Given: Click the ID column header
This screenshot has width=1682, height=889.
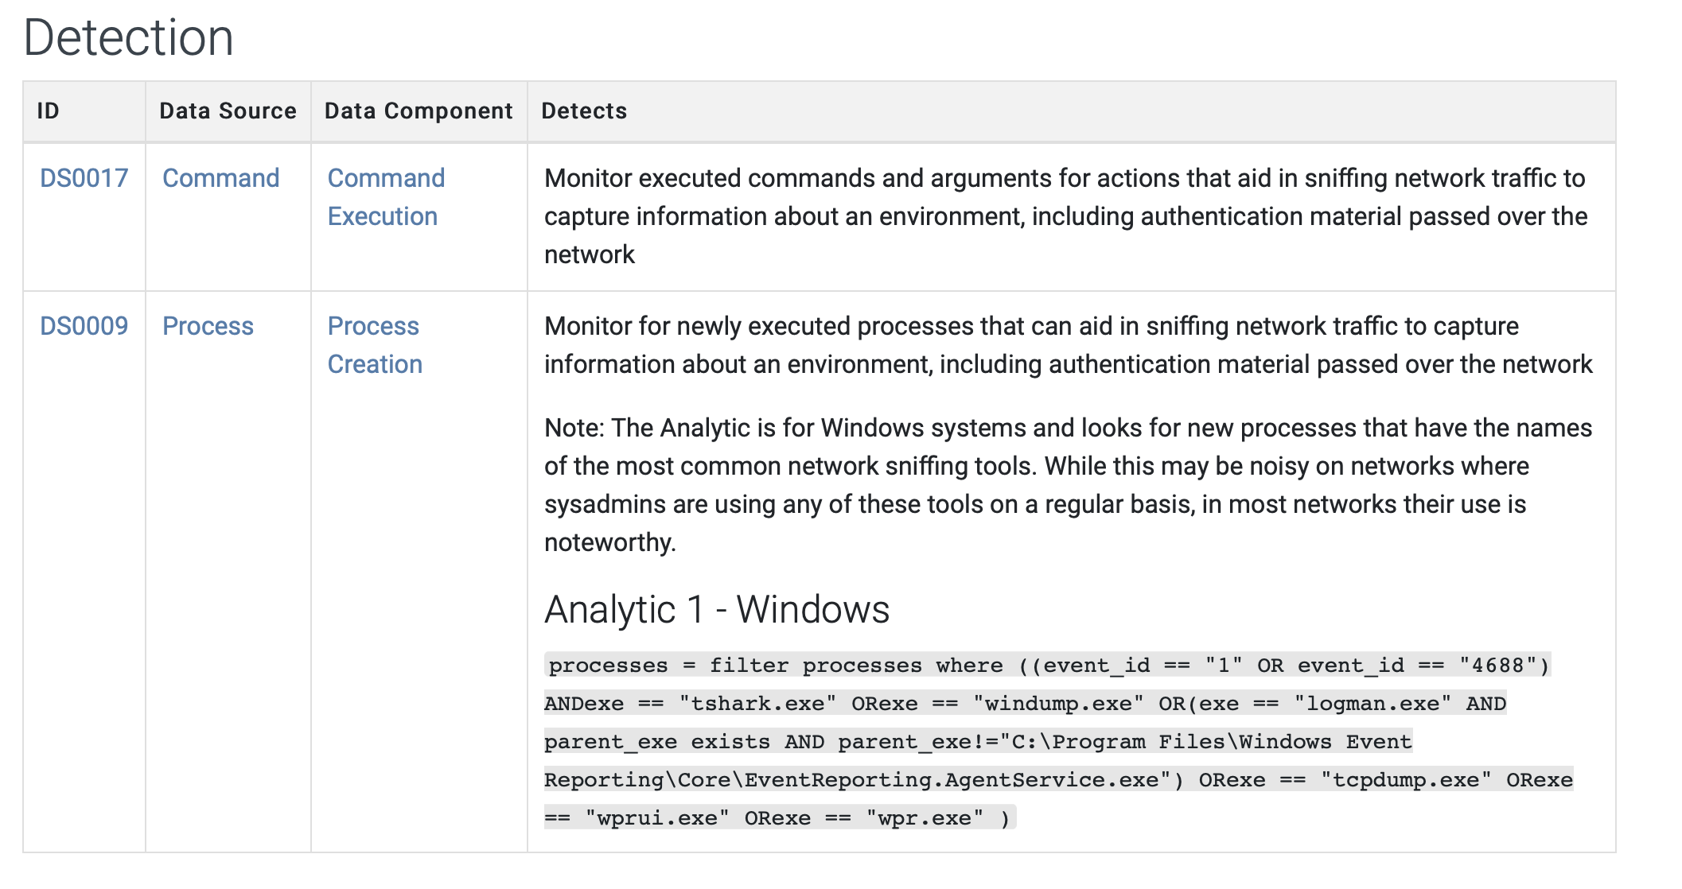Looking at the screenshot, I should pyautogui.click(x=49, y=111).
